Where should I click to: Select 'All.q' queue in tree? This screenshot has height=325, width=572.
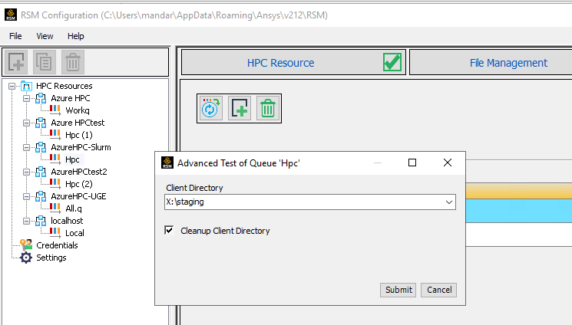pyautogui.click(x=74, y=208)
